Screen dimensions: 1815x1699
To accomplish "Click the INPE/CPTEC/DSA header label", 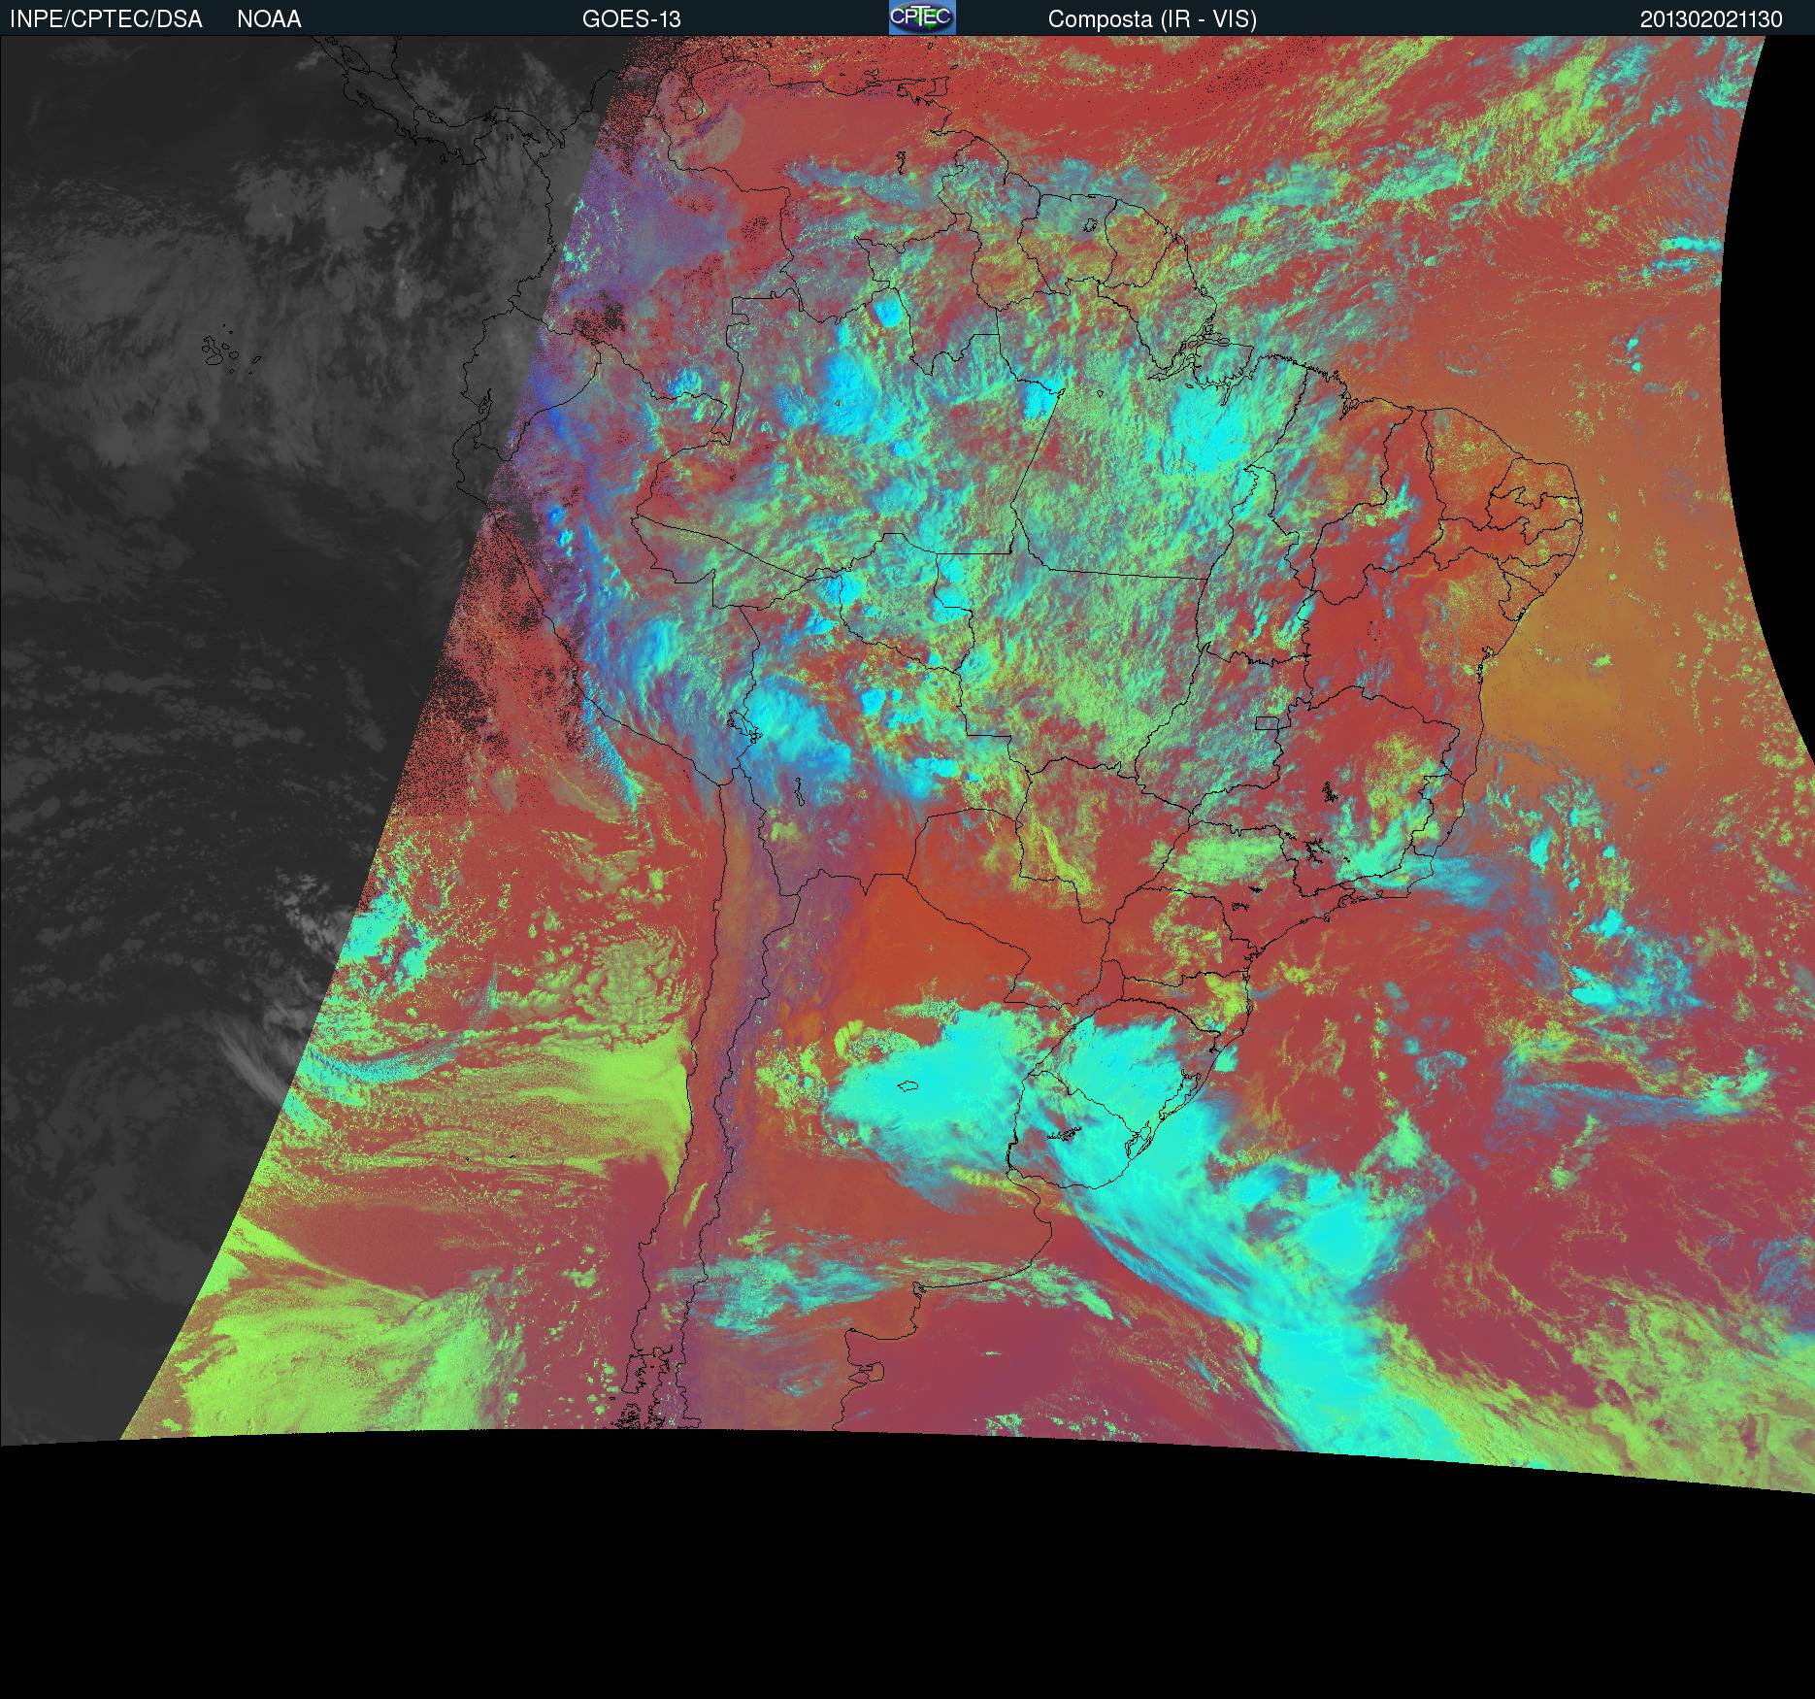I will point(106,18).
